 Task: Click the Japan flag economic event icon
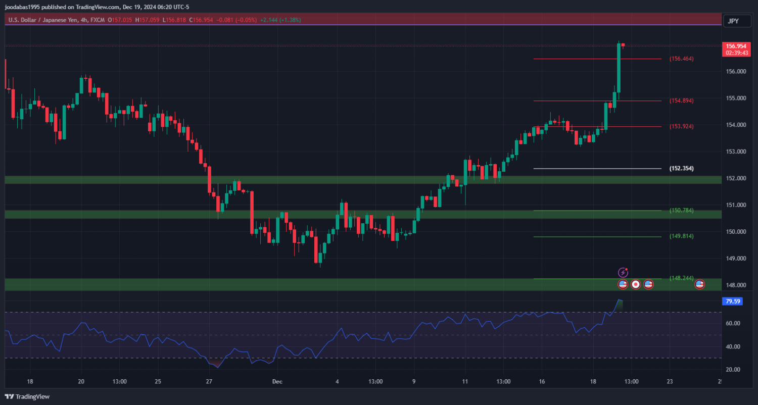tap(636, 284)
